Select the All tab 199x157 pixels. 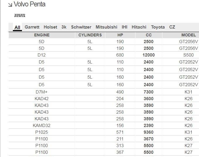point(17,27)
